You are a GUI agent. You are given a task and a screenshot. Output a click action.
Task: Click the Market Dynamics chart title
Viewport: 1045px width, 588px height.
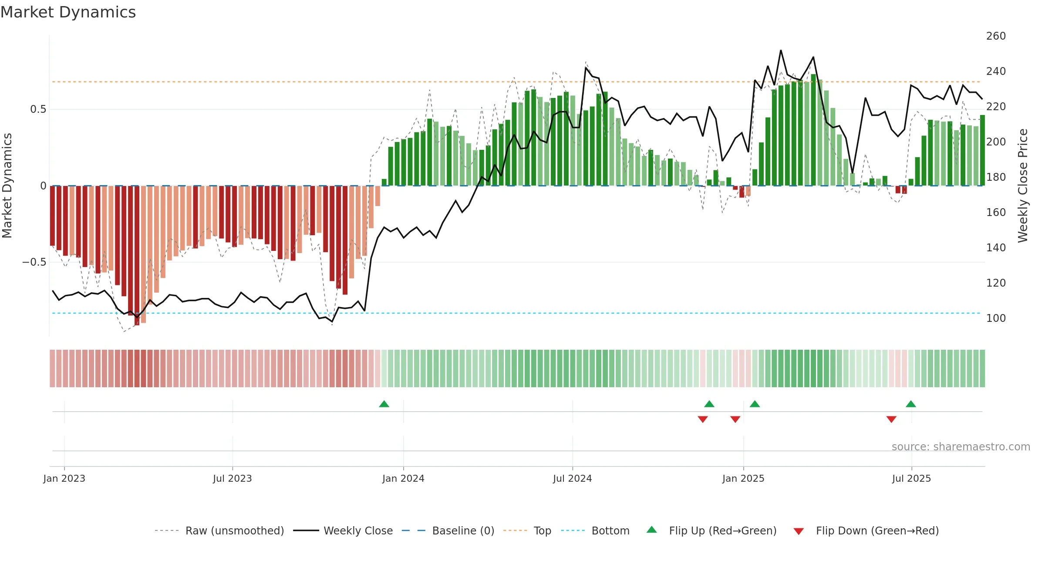pyautogui.click(x=68, y=12)
